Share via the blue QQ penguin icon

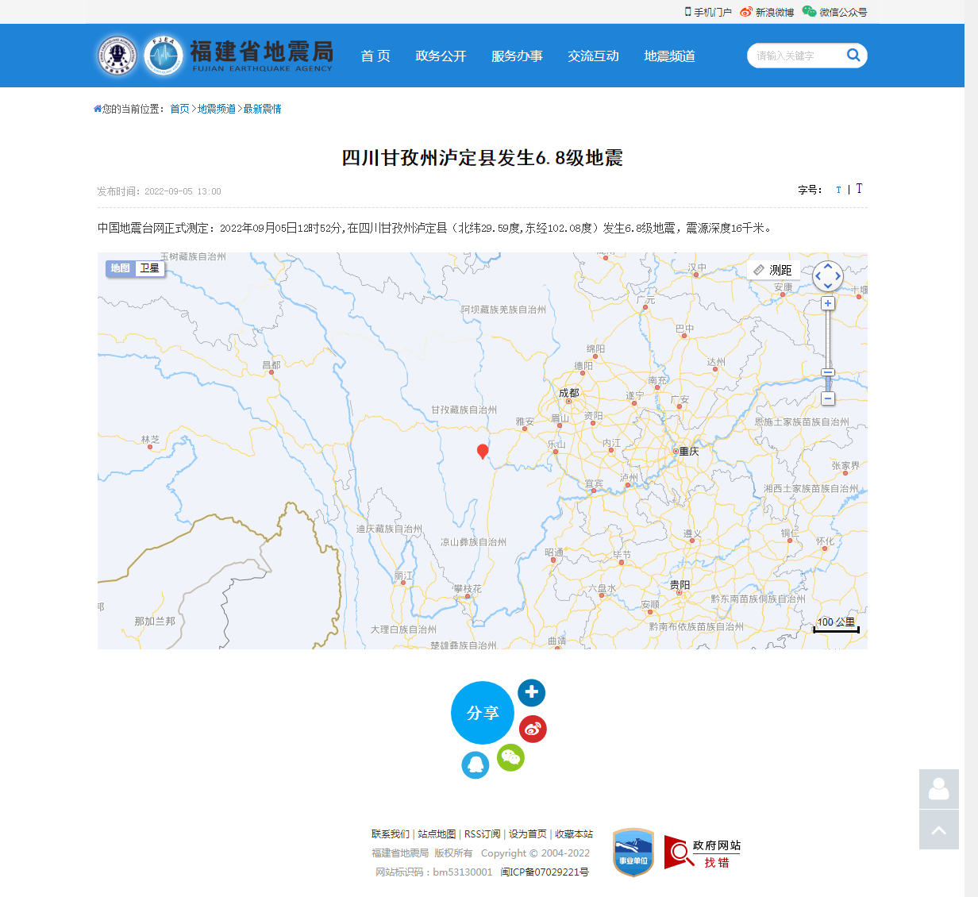475,765
